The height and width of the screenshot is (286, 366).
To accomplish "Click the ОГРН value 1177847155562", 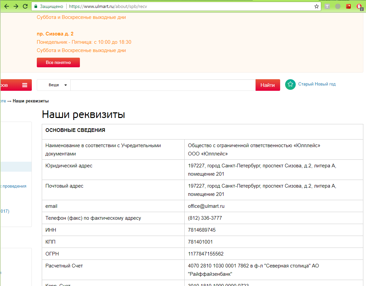I will pyautogui.click(x=206, y=254).
